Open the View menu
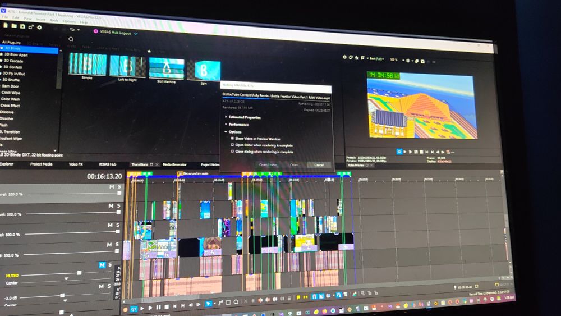561x316 pixels. (27, 19)
